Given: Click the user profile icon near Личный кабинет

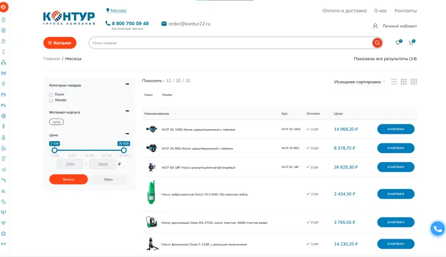Looking at the screenshot, I should 375,26.
